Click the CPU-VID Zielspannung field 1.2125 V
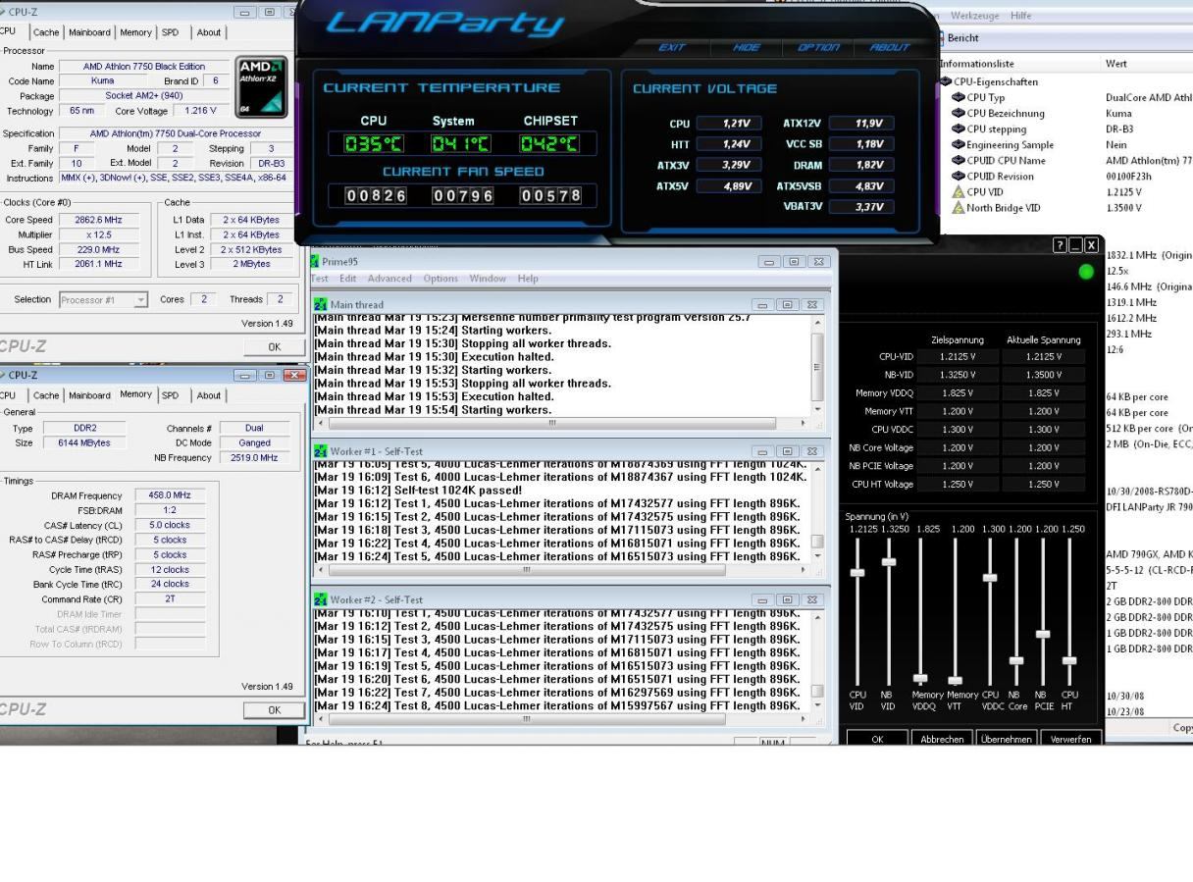 click(958, 357)
